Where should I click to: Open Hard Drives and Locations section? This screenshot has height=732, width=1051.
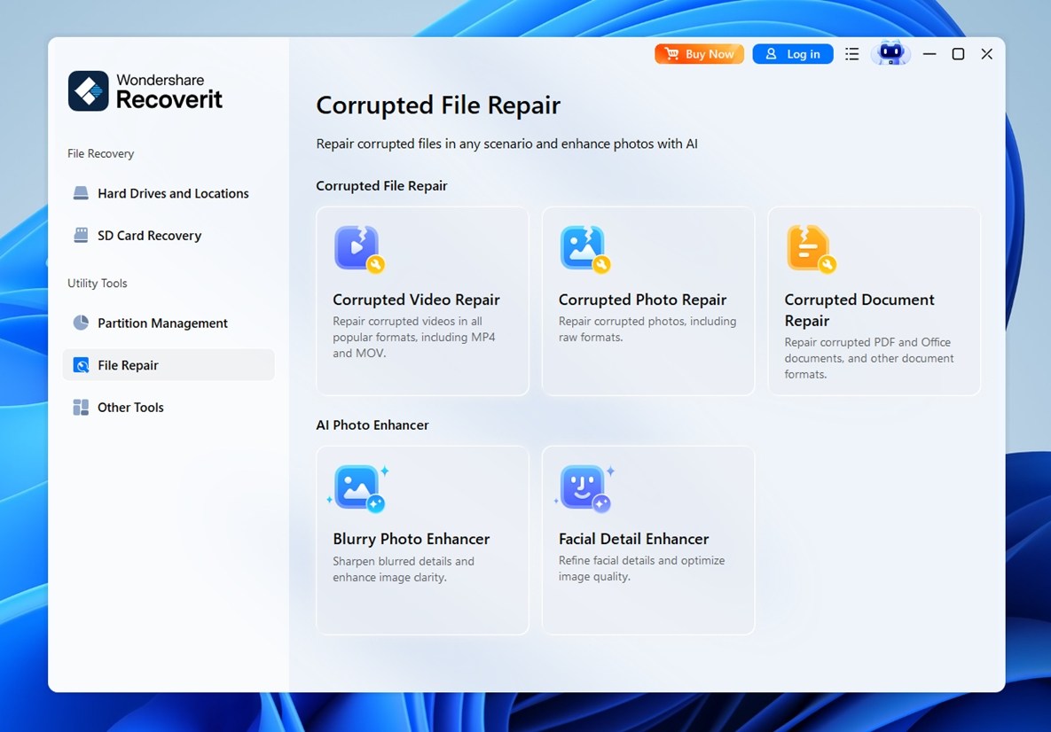[169, 193]
